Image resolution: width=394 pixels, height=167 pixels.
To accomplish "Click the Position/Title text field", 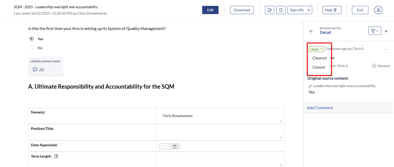I will 220,132.
